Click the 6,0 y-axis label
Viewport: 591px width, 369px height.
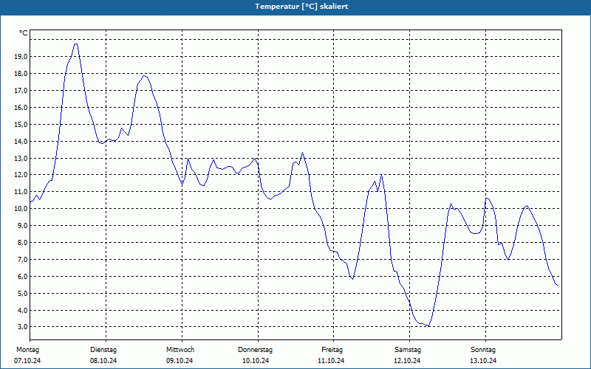[22, 276]
